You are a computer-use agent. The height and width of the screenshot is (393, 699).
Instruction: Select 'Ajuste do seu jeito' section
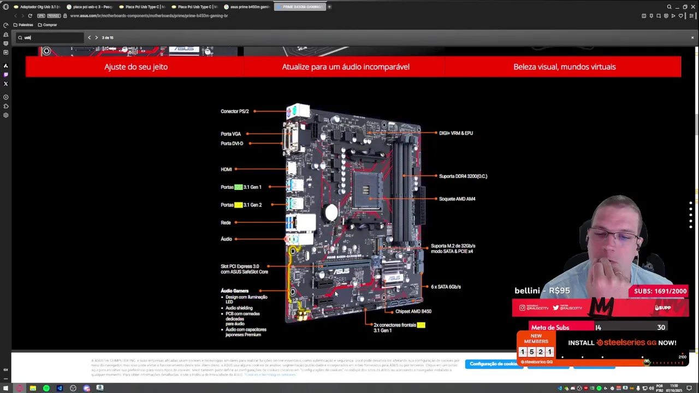pos(136,67)
